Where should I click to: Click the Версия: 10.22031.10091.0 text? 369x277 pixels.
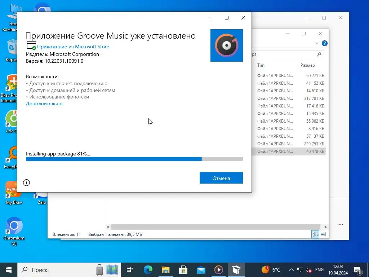55,61
